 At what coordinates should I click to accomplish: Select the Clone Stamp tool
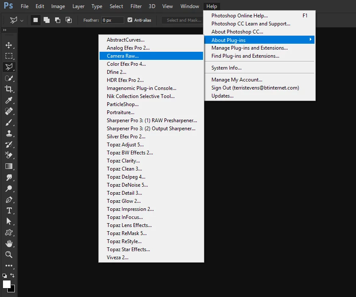pos(9,133)
